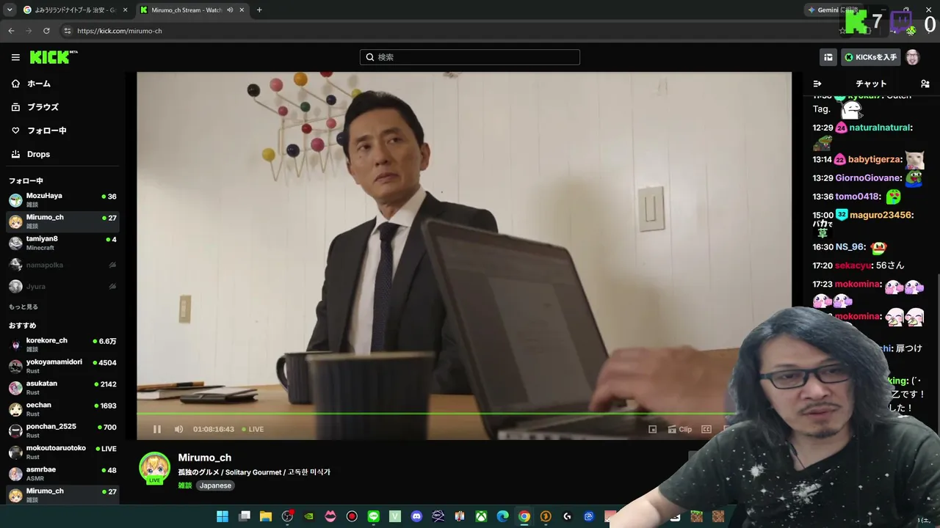Select the Japanese language tag
The height and width of the screenshot is (528, 940).
click(x=215, y=485)
